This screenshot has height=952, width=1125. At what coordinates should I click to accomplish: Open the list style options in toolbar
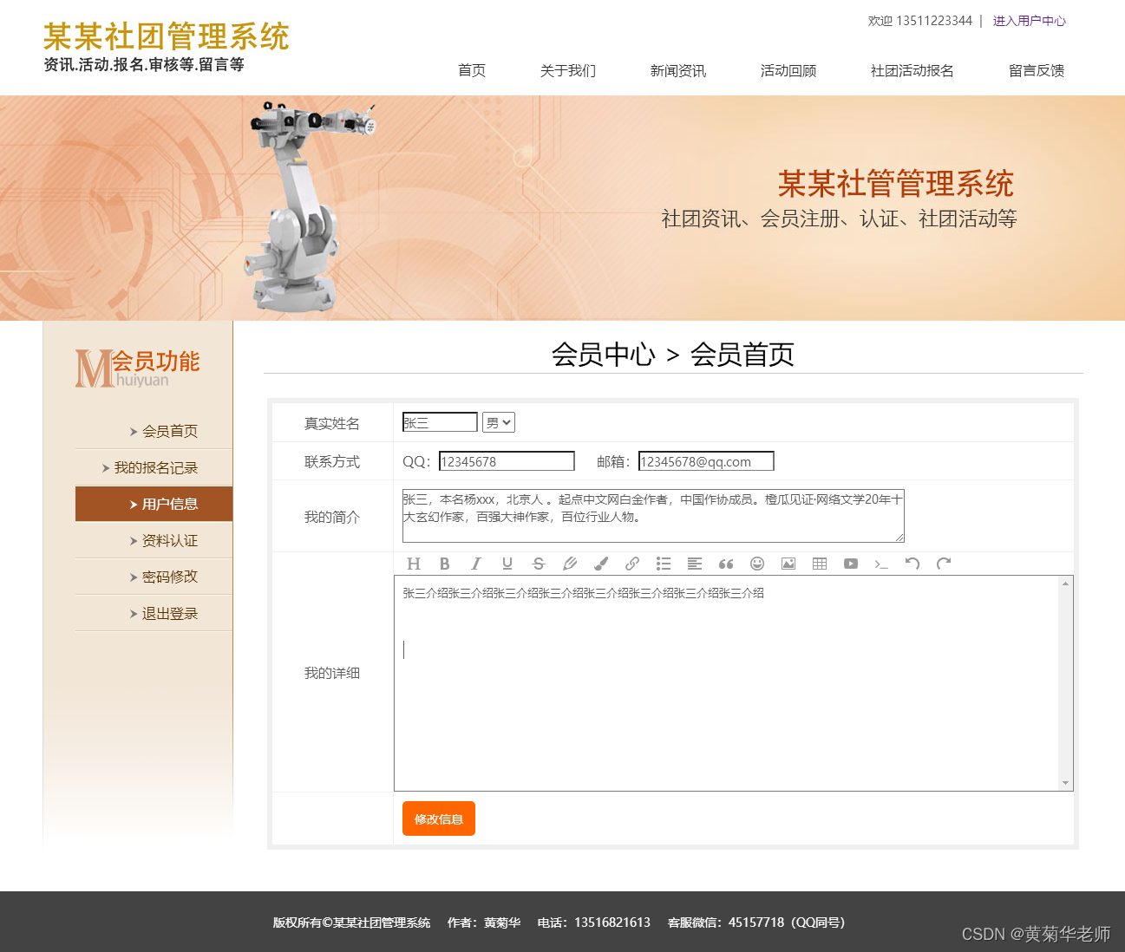tap(664, 564)
